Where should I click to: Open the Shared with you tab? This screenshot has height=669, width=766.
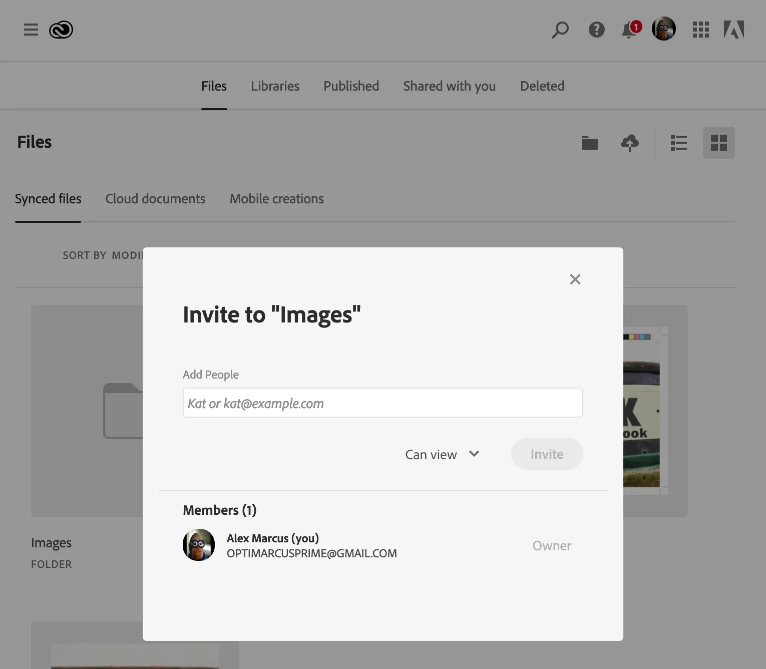pyautogui.click(x=449, y=86)
